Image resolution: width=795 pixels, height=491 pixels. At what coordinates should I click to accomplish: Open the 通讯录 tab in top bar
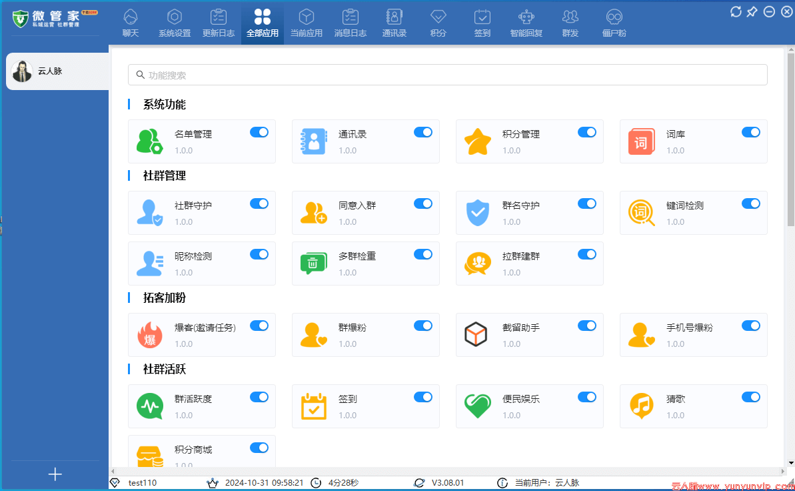[x=395, y=23]
